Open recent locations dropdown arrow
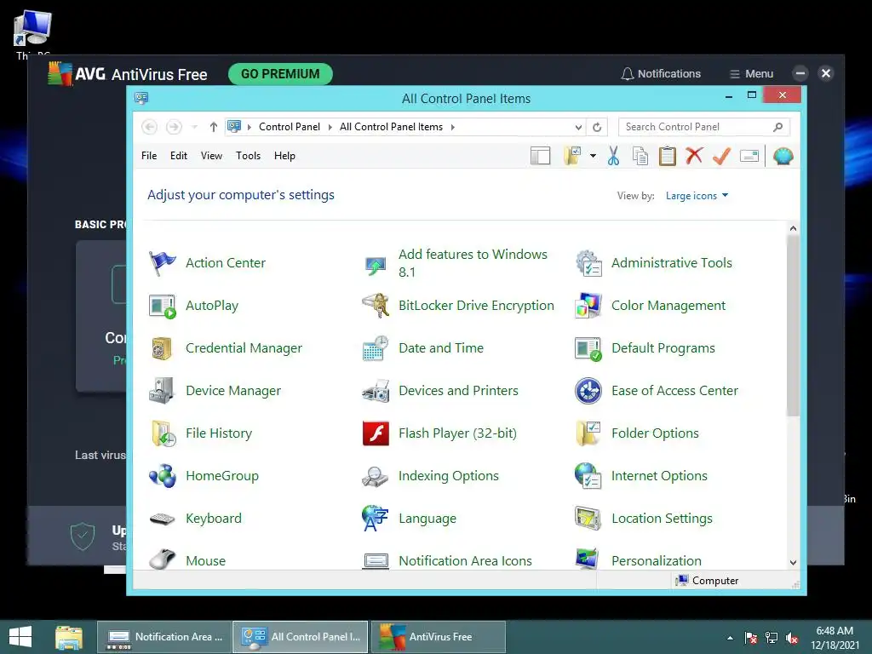Viewport: 872px width, 654px height. 195,128
